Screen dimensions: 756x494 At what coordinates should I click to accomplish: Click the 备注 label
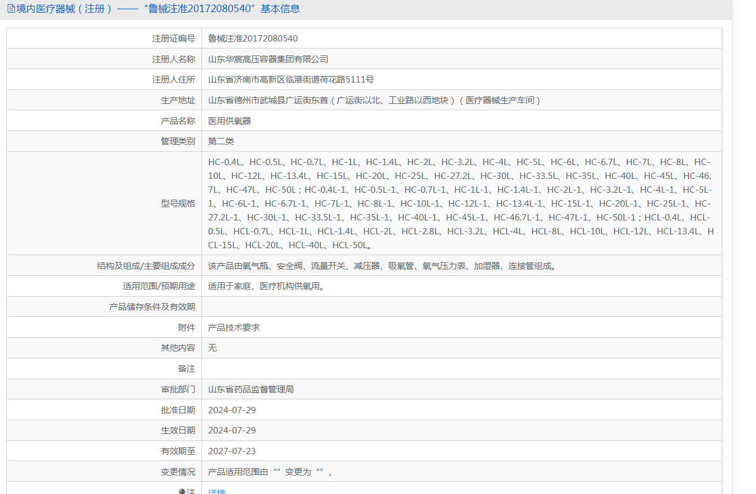(x=186, y=369)
